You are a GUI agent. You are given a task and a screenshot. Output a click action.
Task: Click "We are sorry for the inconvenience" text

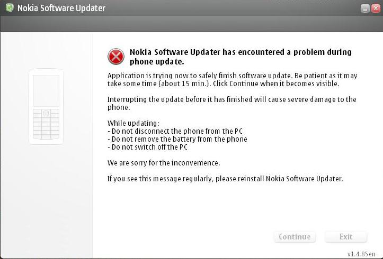[164, 163]
